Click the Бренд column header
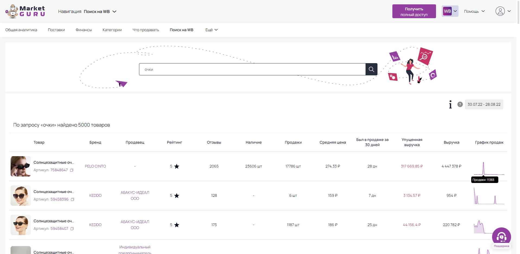This screenshot has width=520, height=254. point(95,142)
